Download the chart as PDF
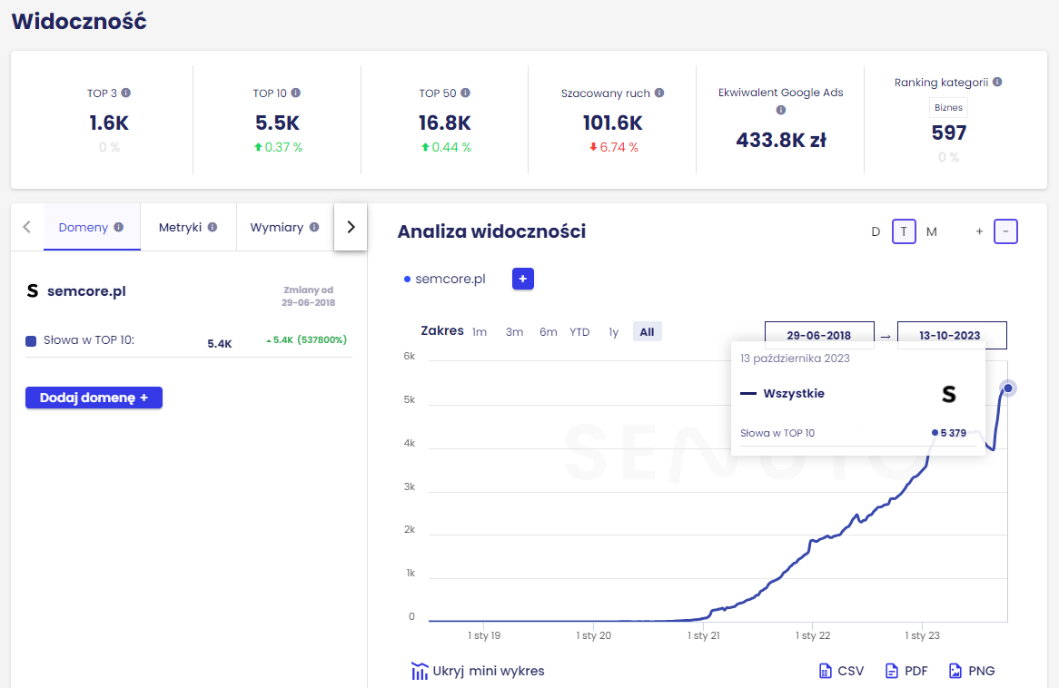1059x688 pixels. pos(906,671)
